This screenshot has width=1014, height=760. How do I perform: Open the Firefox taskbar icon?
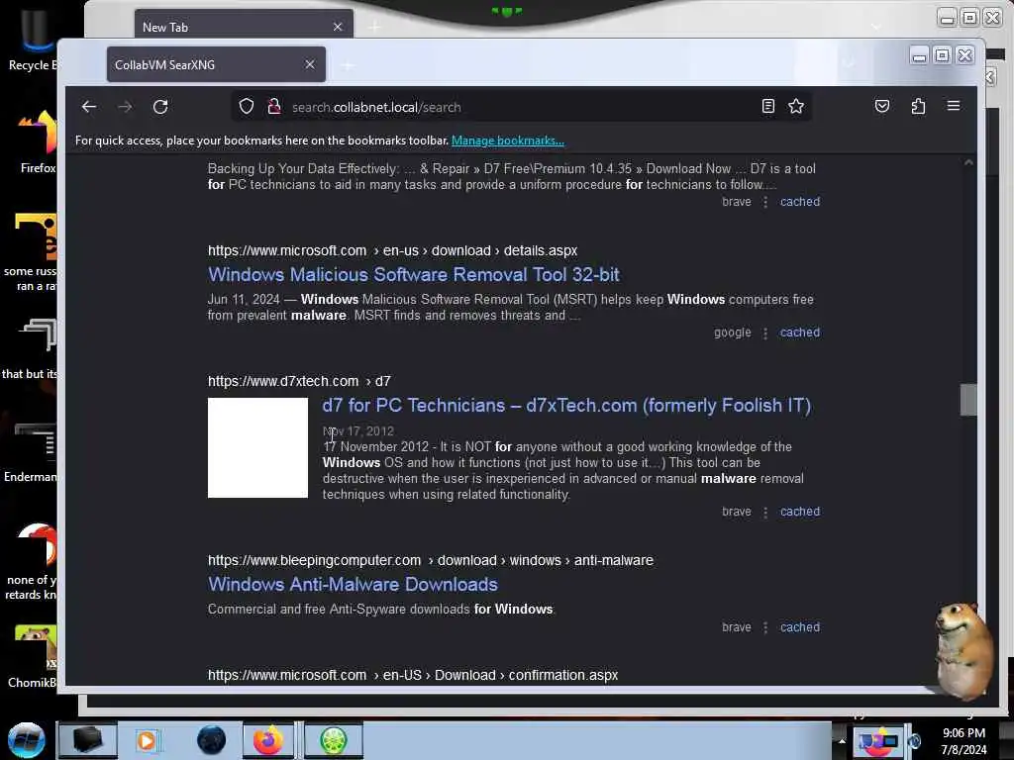[x=267, y=740]
